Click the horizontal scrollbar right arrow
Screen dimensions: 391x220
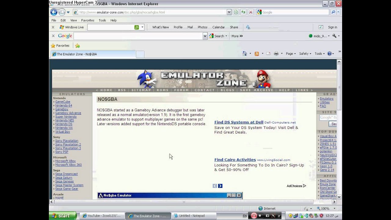tap(334, 202)
